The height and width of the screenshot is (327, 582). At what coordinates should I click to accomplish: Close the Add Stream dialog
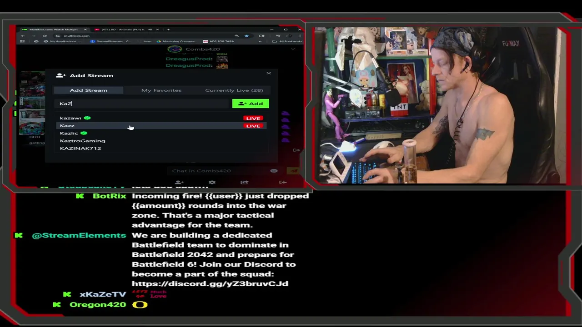pos(269,73)
